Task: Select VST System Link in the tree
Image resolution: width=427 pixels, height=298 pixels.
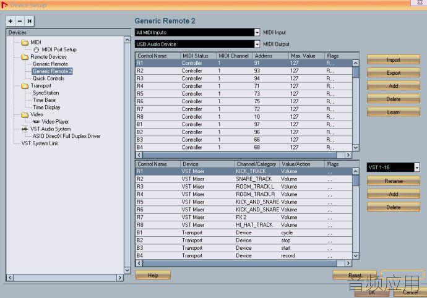Action: click(40, 143)
